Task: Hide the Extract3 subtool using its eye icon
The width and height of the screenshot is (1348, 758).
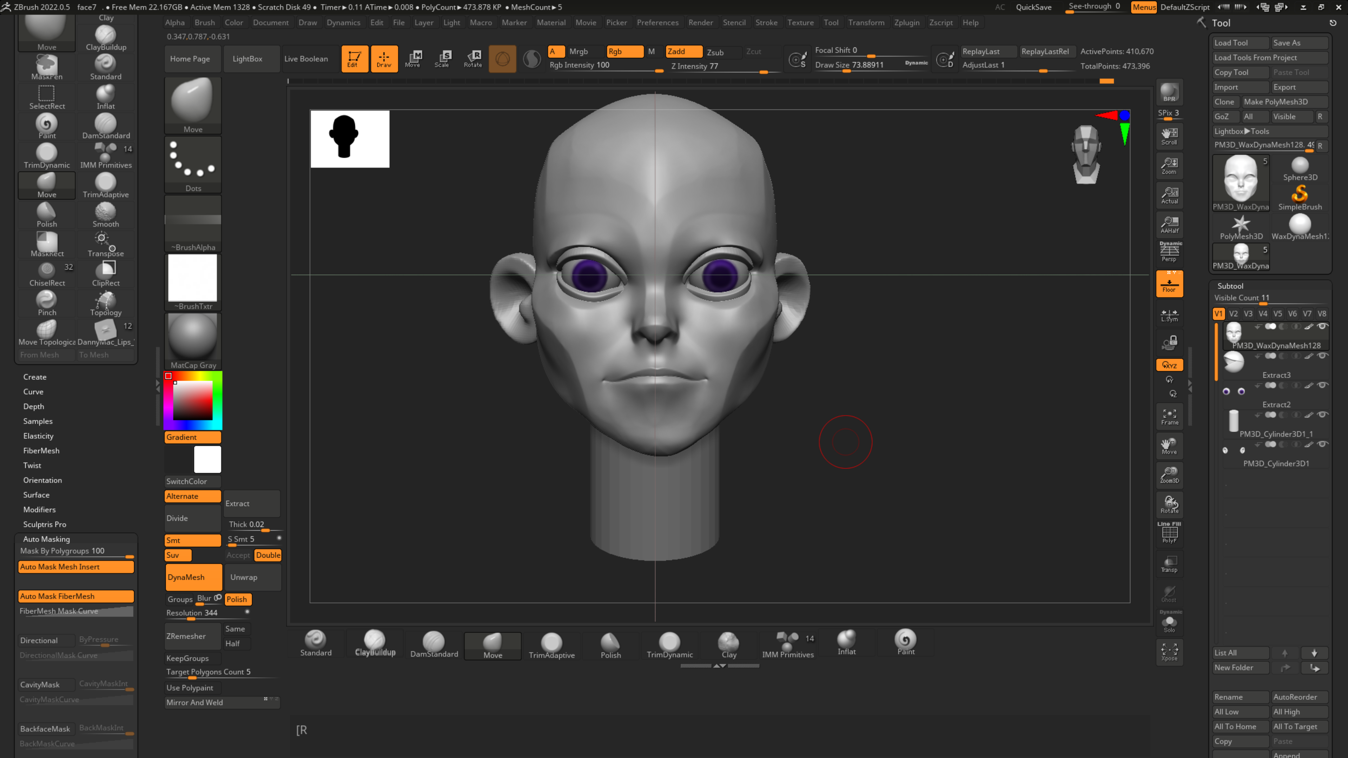Action: [1322, 356]
